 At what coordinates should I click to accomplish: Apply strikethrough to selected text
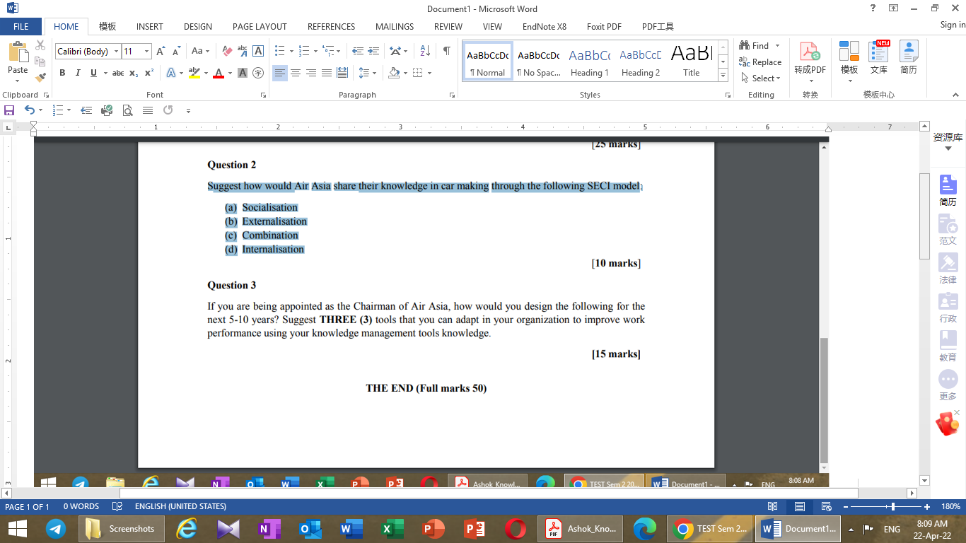(x=117, y=73)
